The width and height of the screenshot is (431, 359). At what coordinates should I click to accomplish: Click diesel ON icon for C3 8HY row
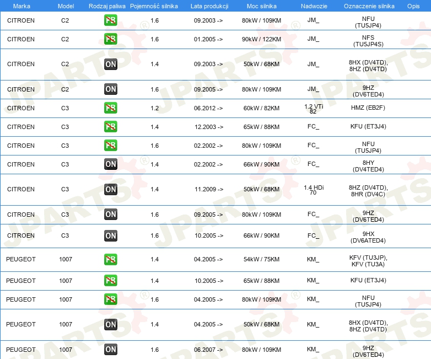pos(110,164)
